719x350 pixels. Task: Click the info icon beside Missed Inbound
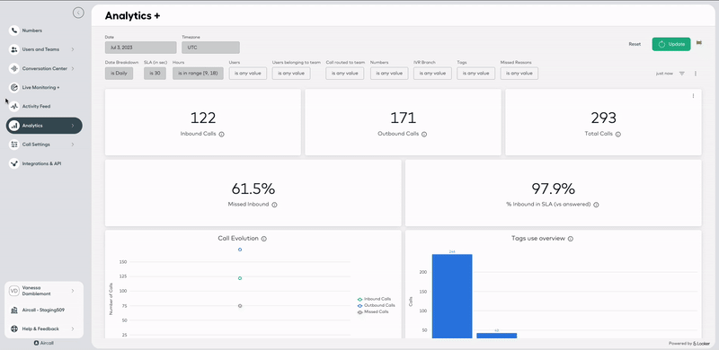click(x=274, y=205)
